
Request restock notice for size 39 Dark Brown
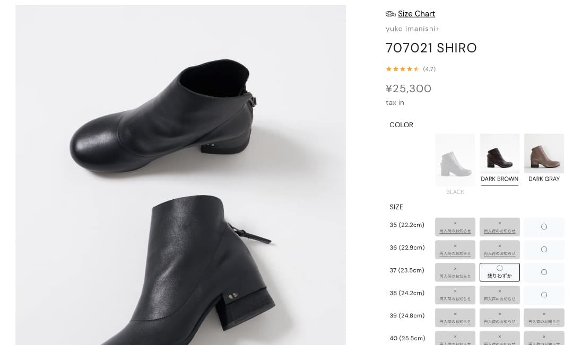[499, 318]
